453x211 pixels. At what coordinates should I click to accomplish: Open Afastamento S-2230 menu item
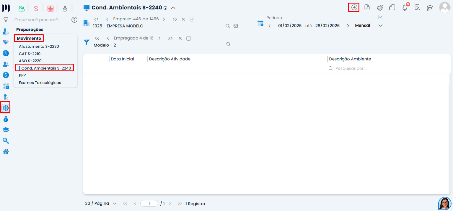[39, 46]
